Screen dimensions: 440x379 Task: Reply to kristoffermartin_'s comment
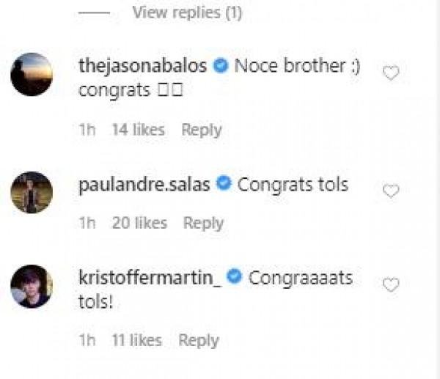[199, 340]
